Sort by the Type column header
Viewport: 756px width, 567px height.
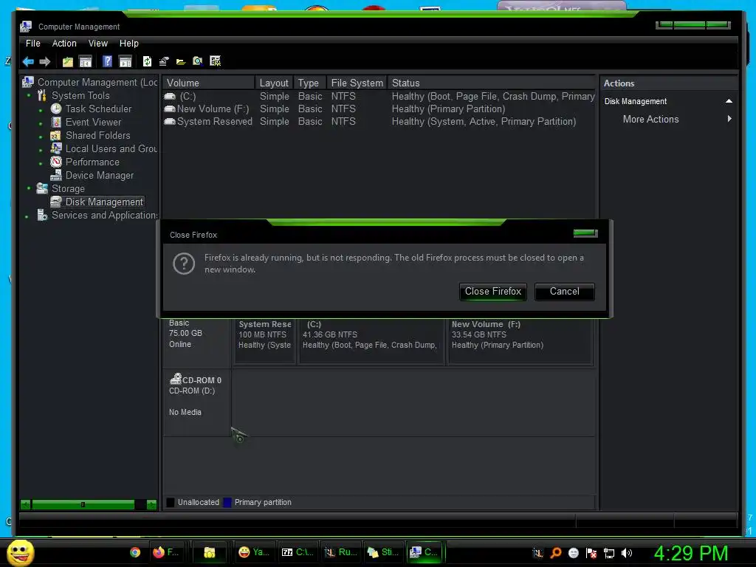(x=310, y=83)
